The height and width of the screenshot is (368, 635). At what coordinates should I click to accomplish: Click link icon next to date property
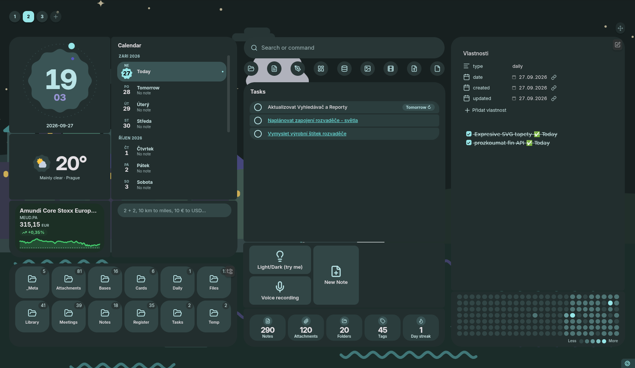pos(554,77)
